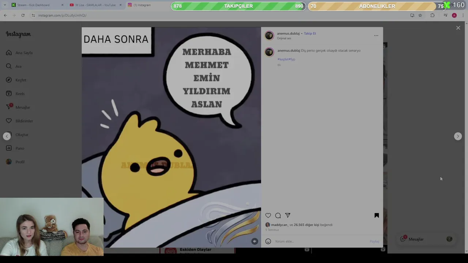This screenshot has height=263, width=468.
Task: Click Paylaş to post comment
Action: pyautogui.click(x=374, y=241)
